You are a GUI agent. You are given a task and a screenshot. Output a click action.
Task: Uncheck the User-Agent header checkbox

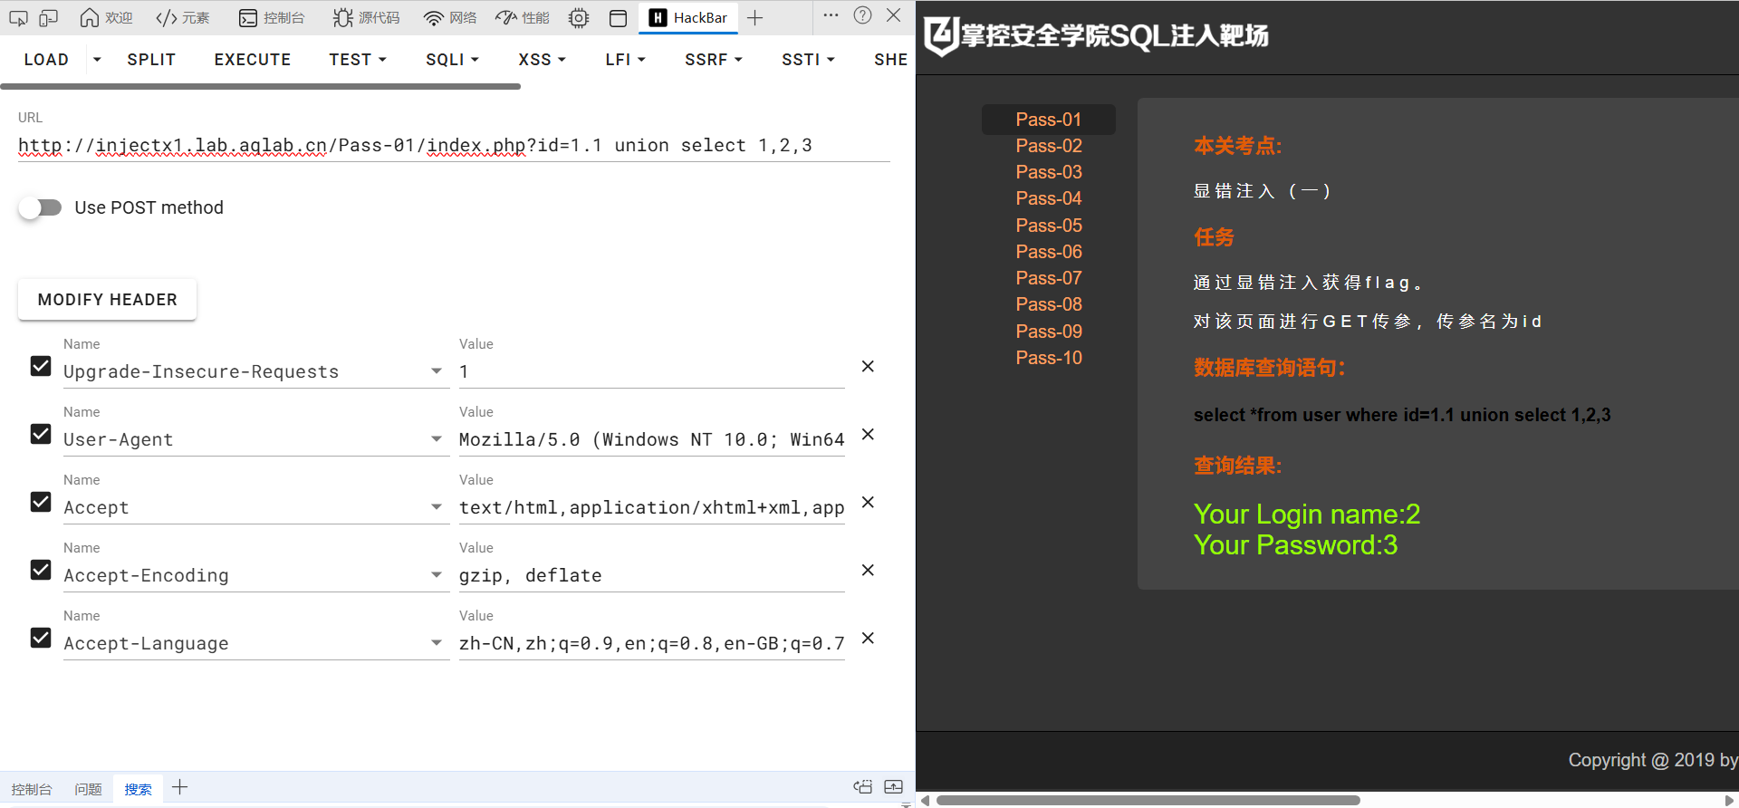41,434
